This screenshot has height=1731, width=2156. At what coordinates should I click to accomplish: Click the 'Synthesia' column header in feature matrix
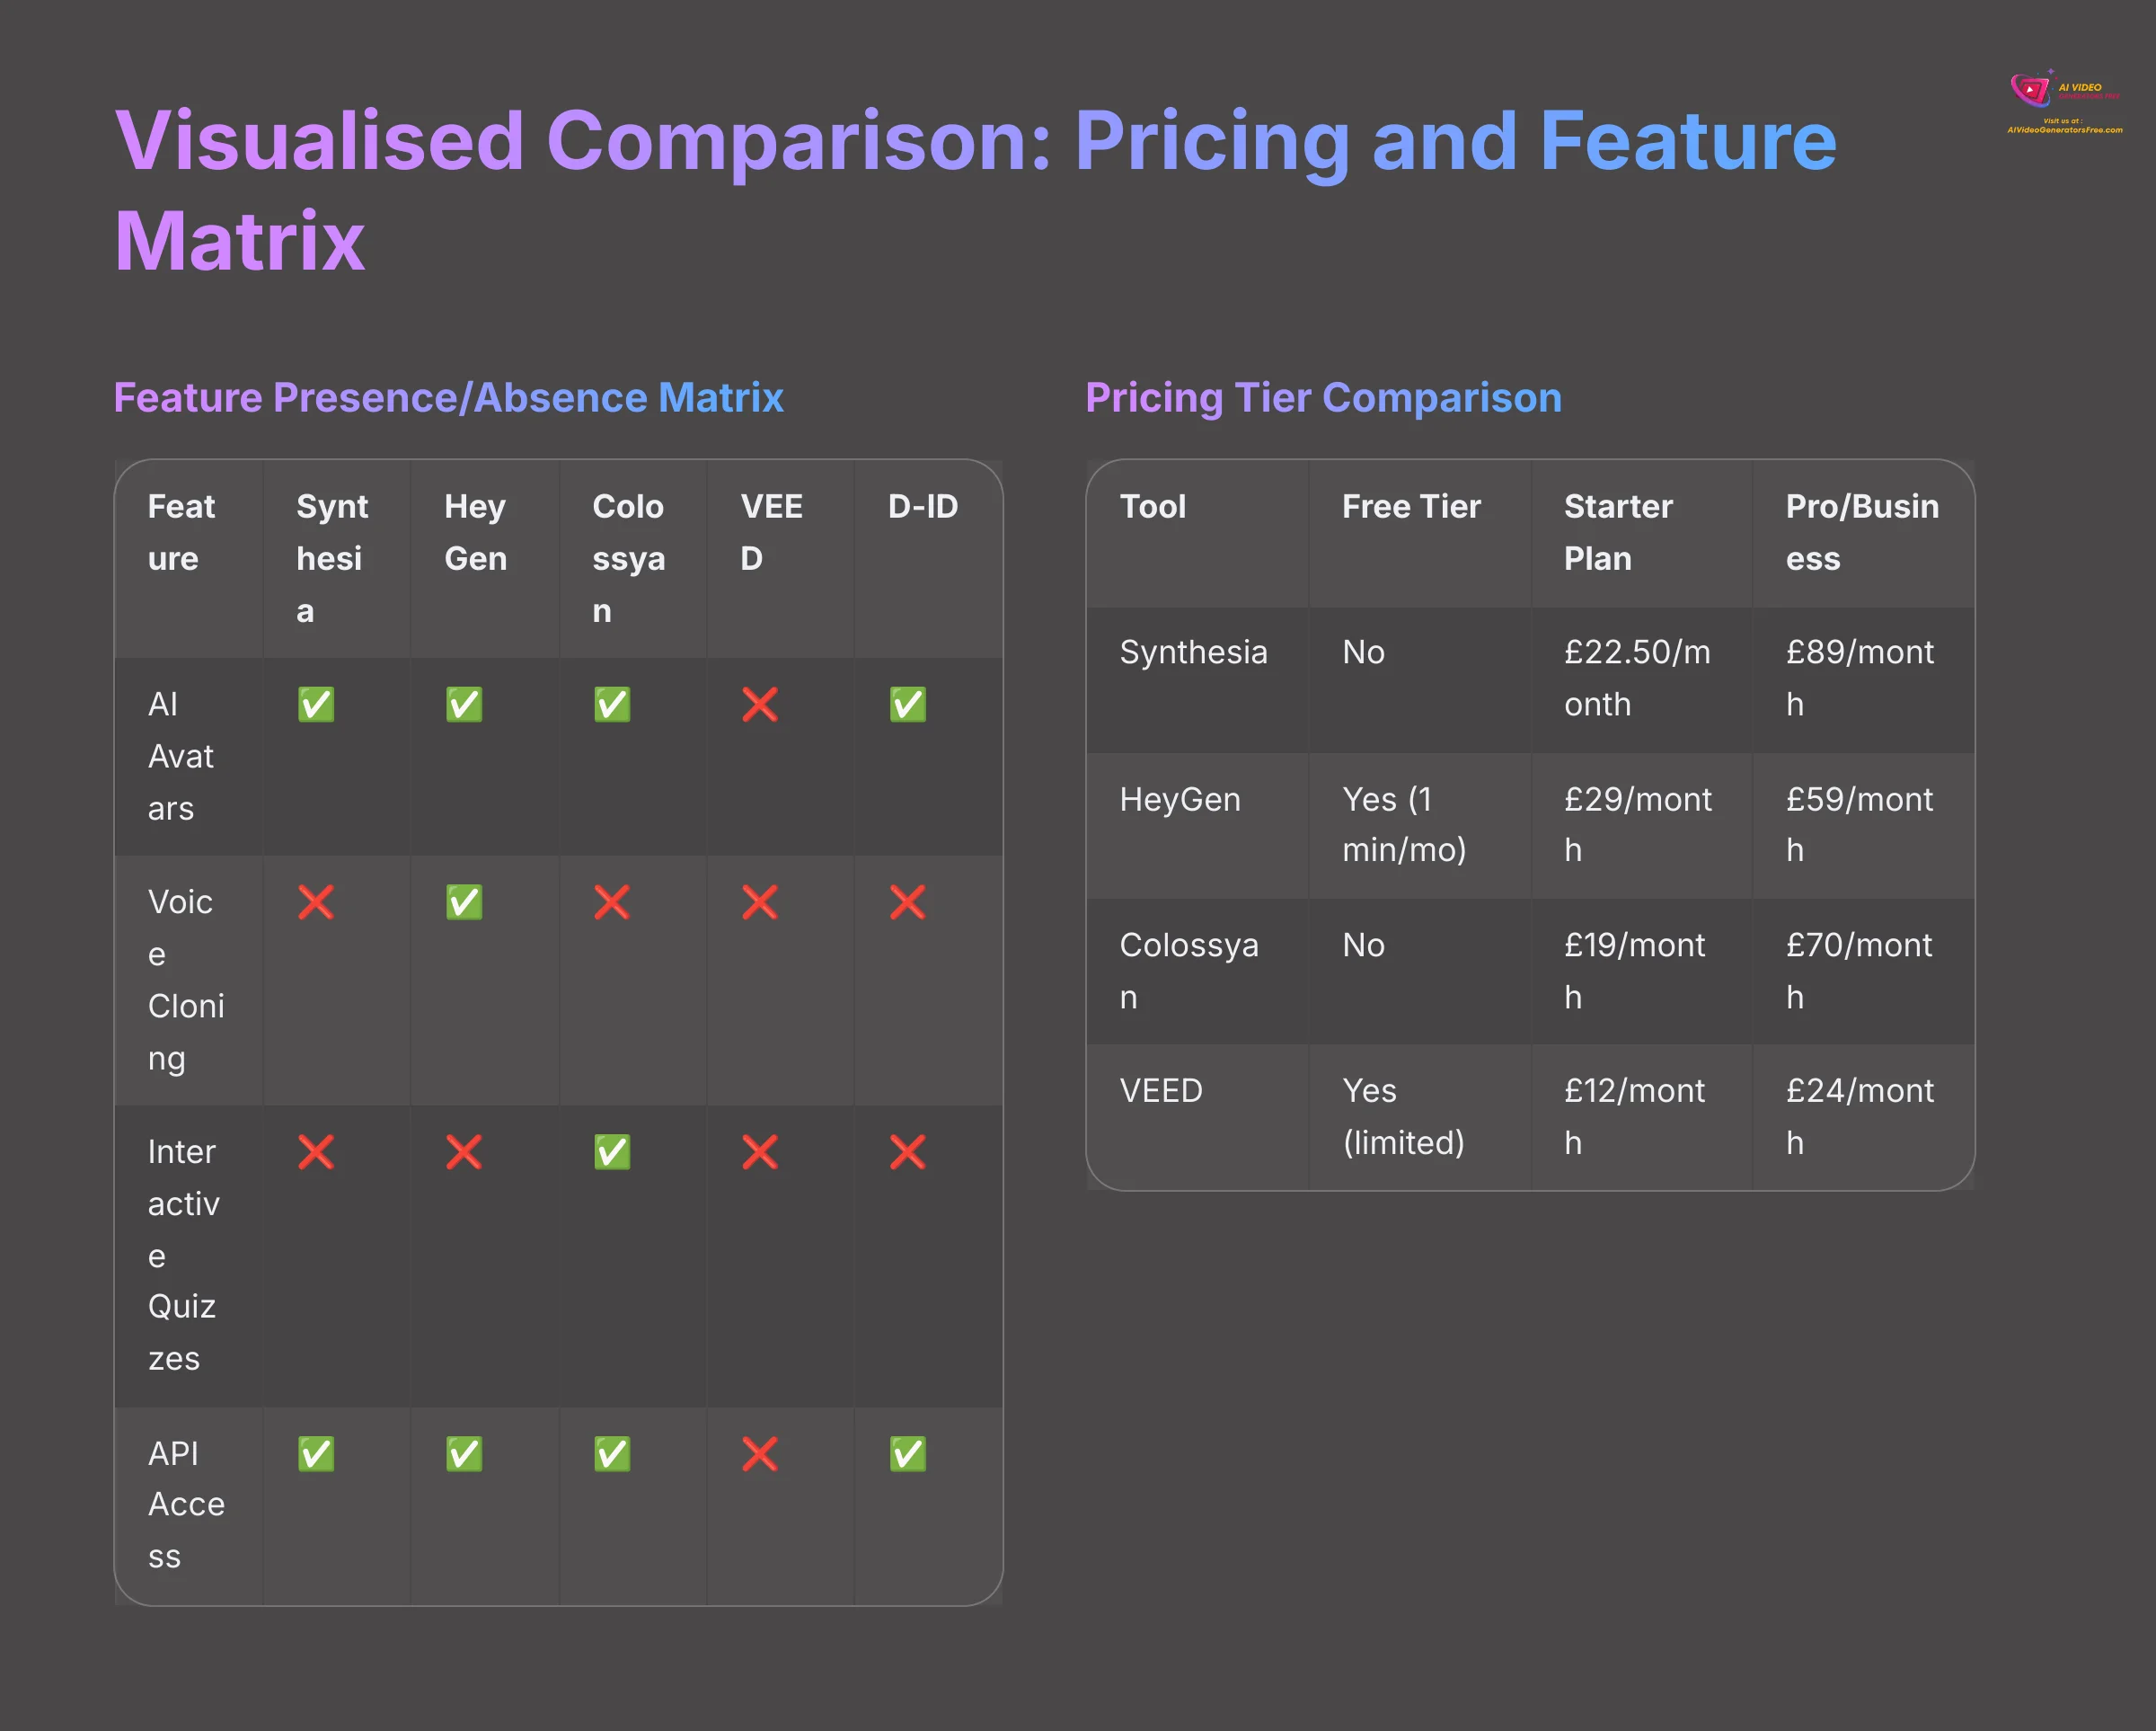pos(332,558)
